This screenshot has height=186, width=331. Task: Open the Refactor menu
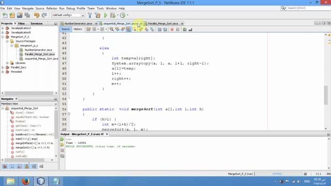pos(52,8)
